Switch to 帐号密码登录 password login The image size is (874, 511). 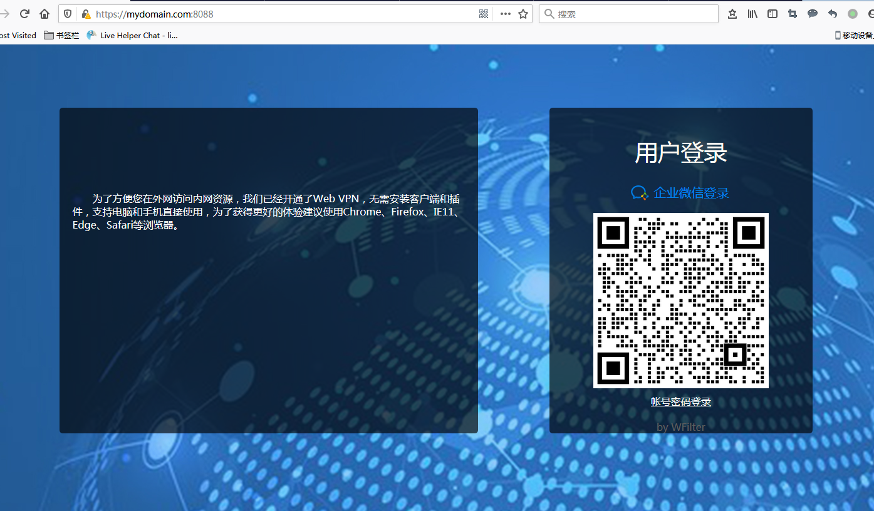pos(681,402)
